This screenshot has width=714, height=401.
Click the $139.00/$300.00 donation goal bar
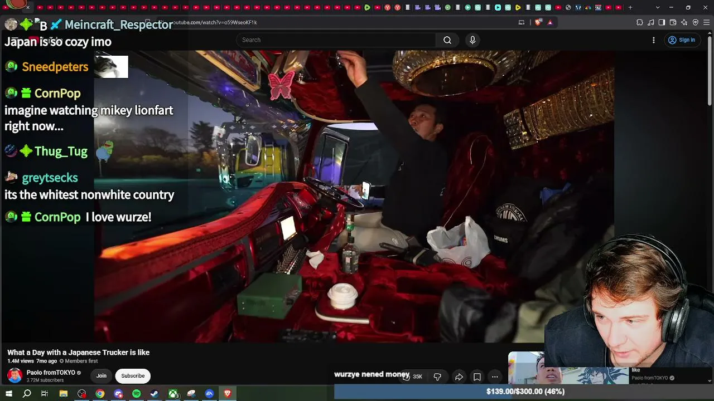click(x=524, y=392)
